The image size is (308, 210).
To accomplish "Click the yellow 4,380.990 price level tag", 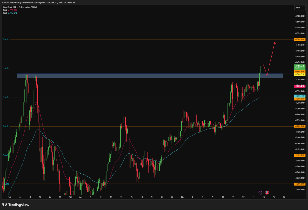I will coord(300,74).
